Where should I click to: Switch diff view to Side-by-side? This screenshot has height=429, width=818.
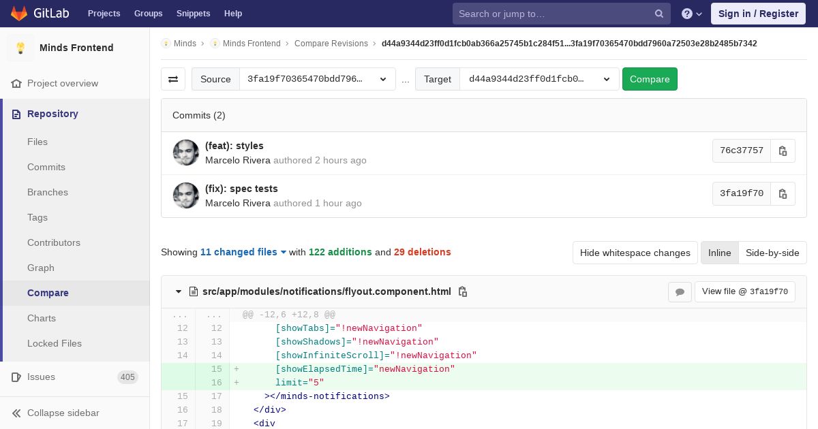click(772, 253)
